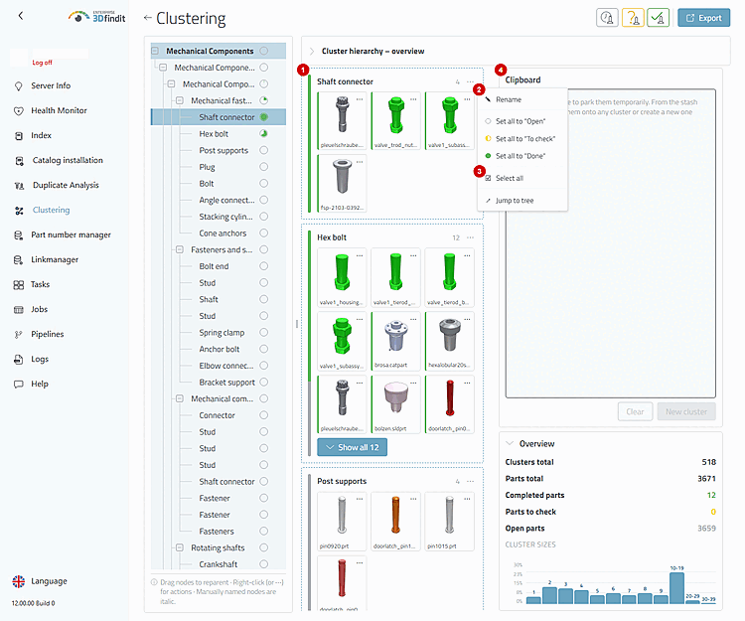
Task: Toggle status circle of Crankshaft node
Action: [263, 564]
